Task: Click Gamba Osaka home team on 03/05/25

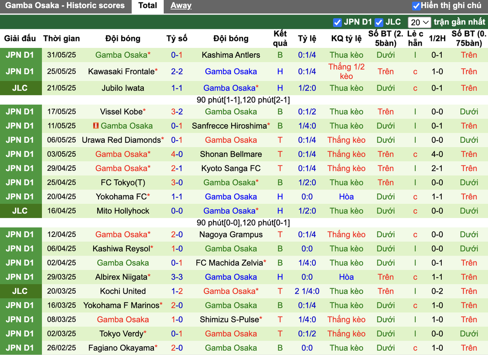Action: (x=122, y=154)
